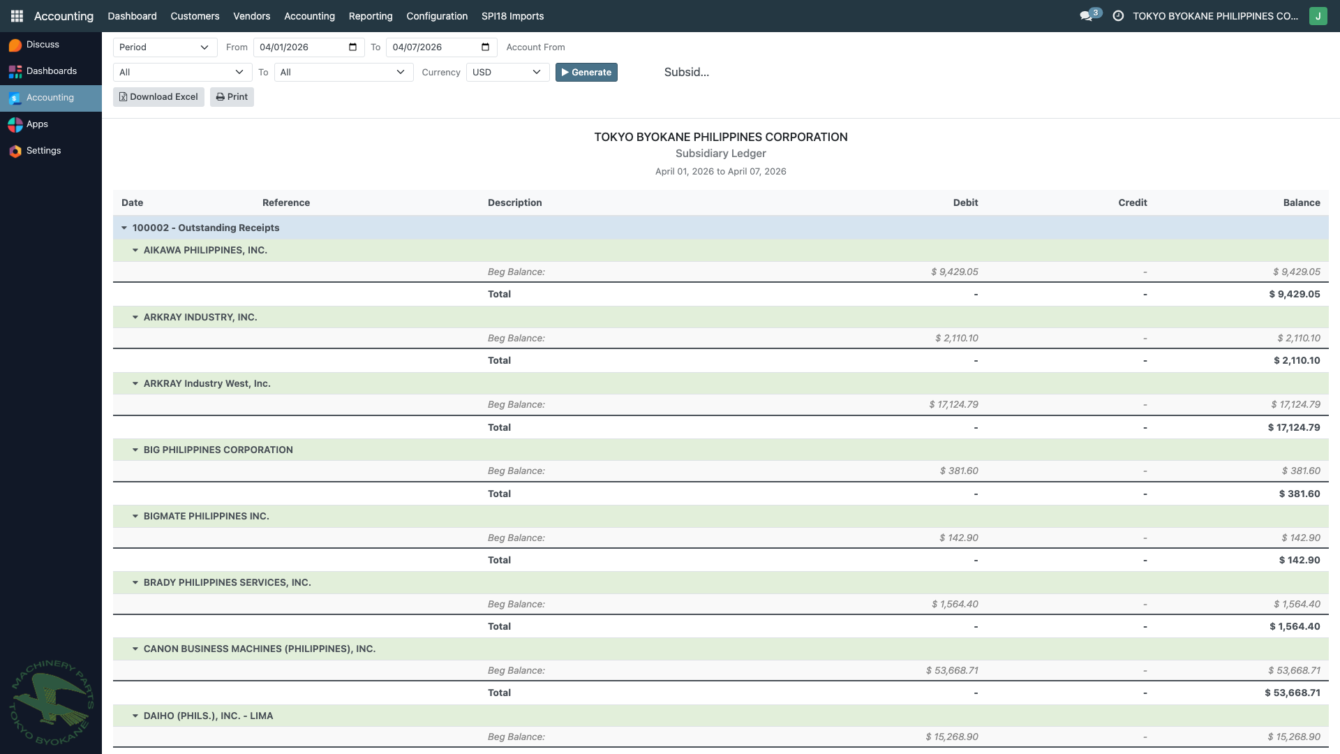The image size is (1340, 754).
Task: Open the Period dropdown
Action: pyautogui.click(x=165, y=47)
